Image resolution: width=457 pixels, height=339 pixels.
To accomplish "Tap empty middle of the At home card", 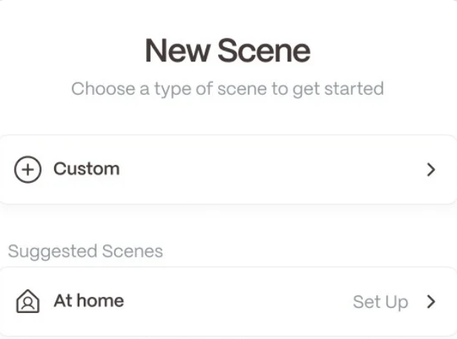I will pyautogui.click(x=233, y=301).
